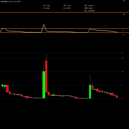
Task: Select the 'L: 0.39' low value
Action: [x=67, y=8]
